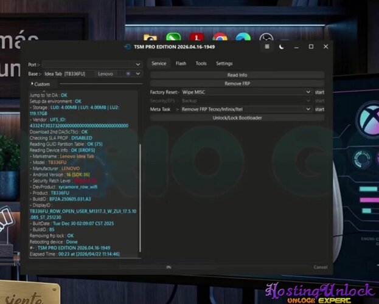Click the Unlock/Lock Bootloader button

pyautogui.click(x=237, y=118)
